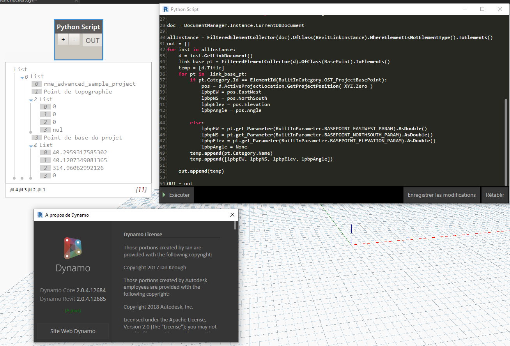Viewport: 510px width, 346px height.
Task: Run the script with Exécuter button
Action: coord(177,195)
